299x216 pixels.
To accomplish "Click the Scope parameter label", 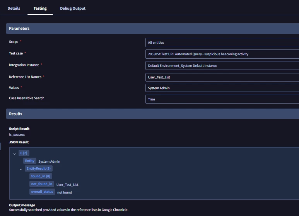I will tap(14, 42).
